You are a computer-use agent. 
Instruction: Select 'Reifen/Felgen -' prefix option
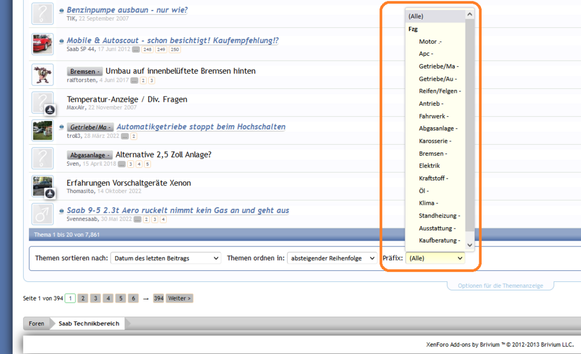[435, 91]
